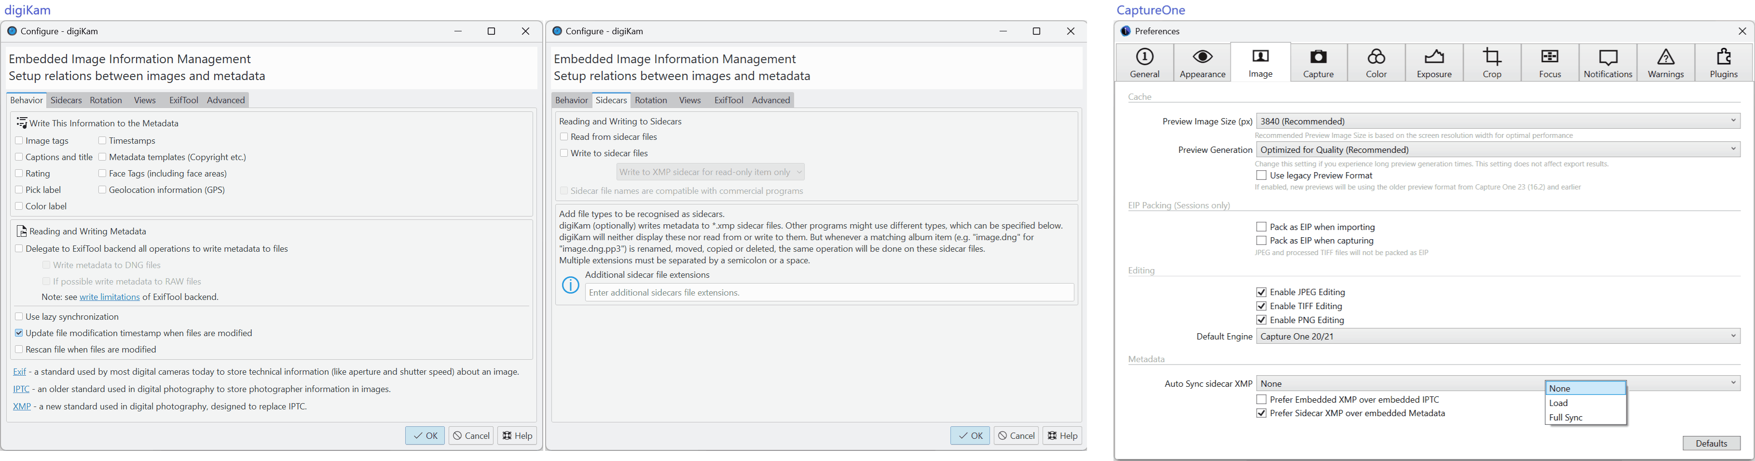Check Prefer Embedded XMP over embedded IPTC

coord(1261,400)
